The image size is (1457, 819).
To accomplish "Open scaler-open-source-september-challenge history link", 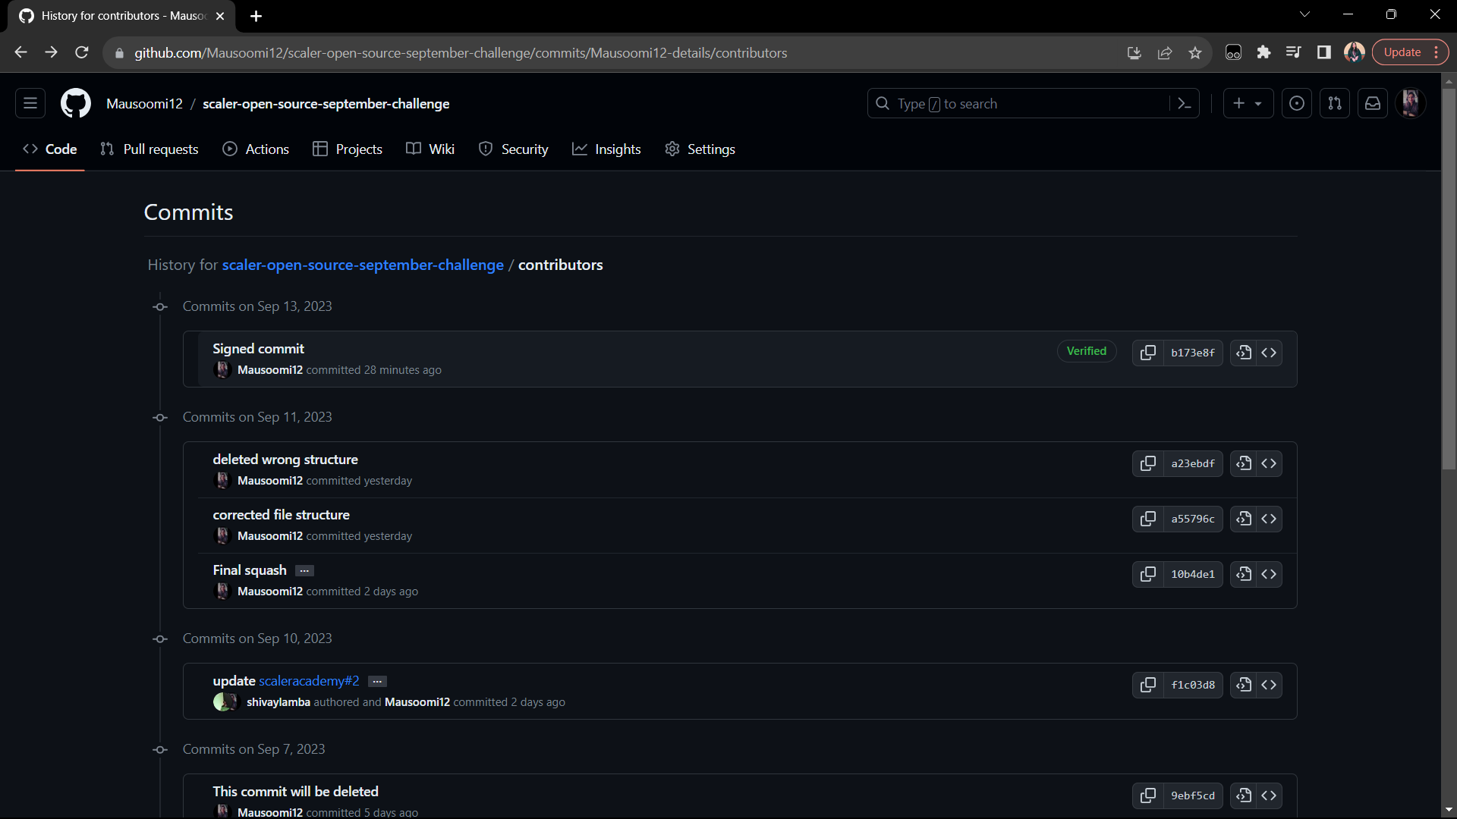I will [x=363, y=265].
